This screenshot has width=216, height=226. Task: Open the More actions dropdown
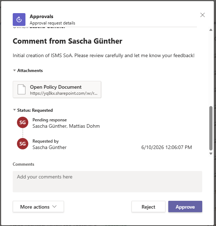pyautogui.click(x=38, y=206)
